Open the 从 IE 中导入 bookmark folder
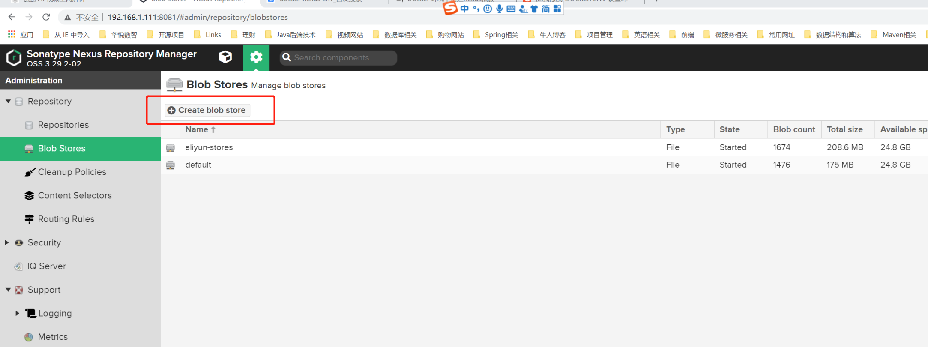Screen dimensions: 928x347 [66, 35]
